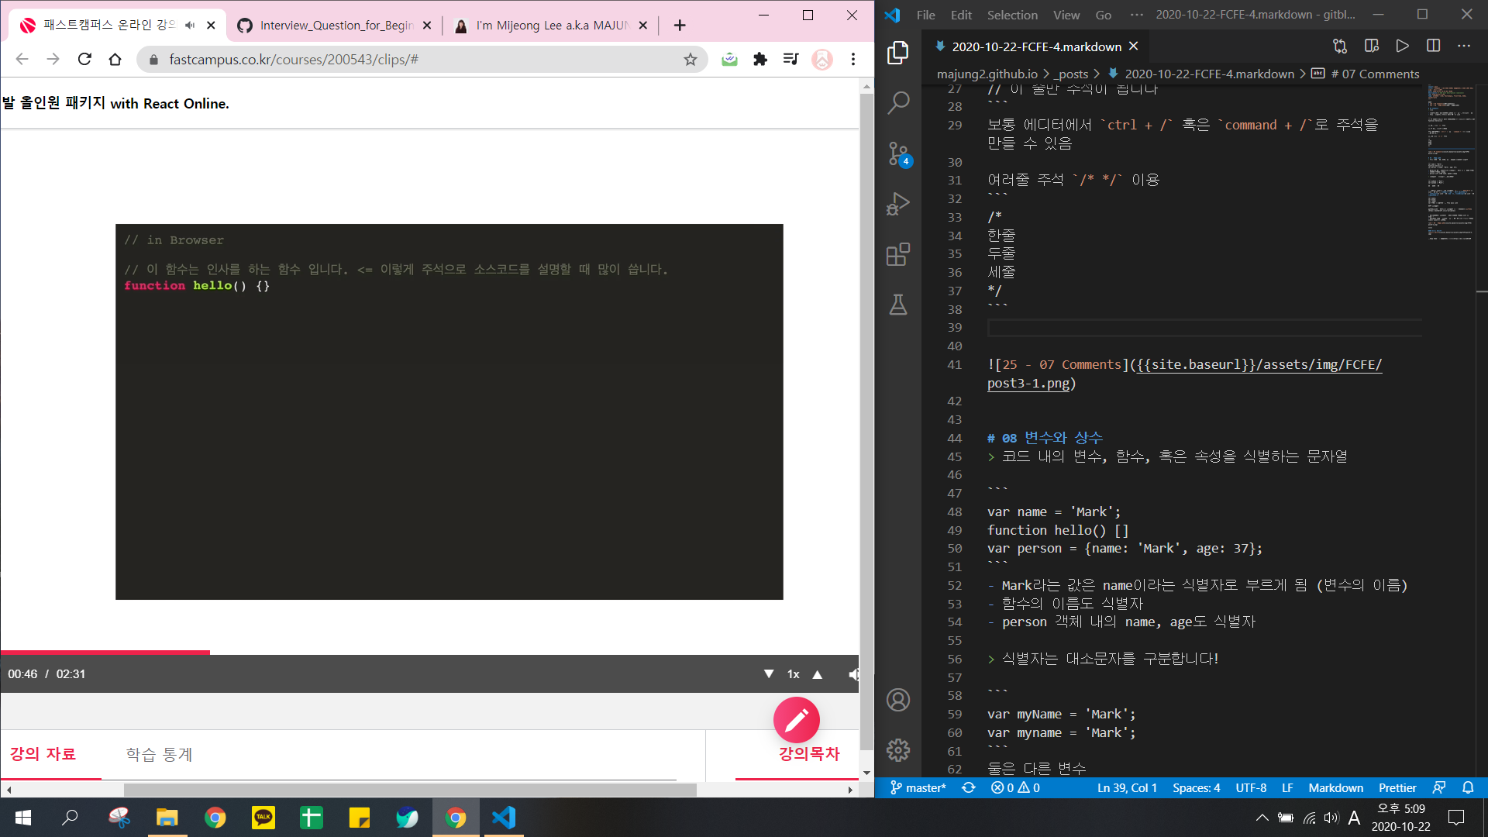Open the VS Code Manage gear menu
Image resolution: width=1488 pixels, height=837 pixels.
click(x=898, y=750)
